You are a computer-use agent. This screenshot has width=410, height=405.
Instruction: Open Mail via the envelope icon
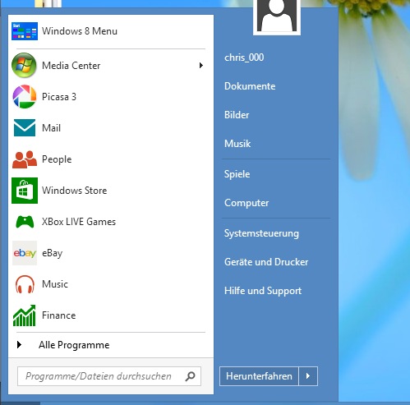point(25,127)
